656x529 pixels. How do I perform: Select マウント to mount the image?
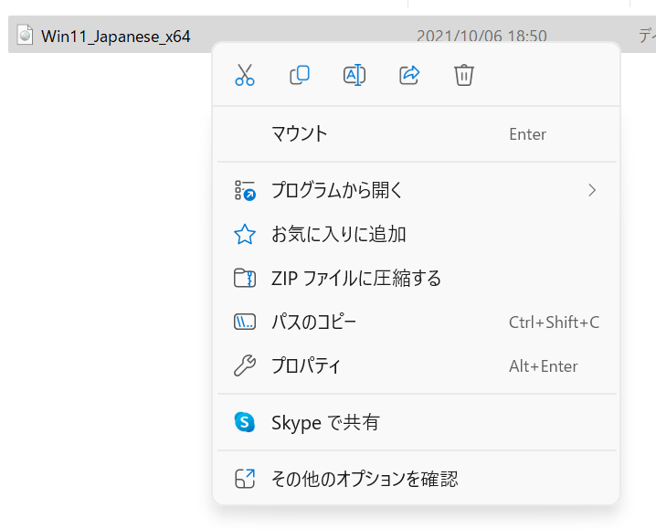[300, 134]
